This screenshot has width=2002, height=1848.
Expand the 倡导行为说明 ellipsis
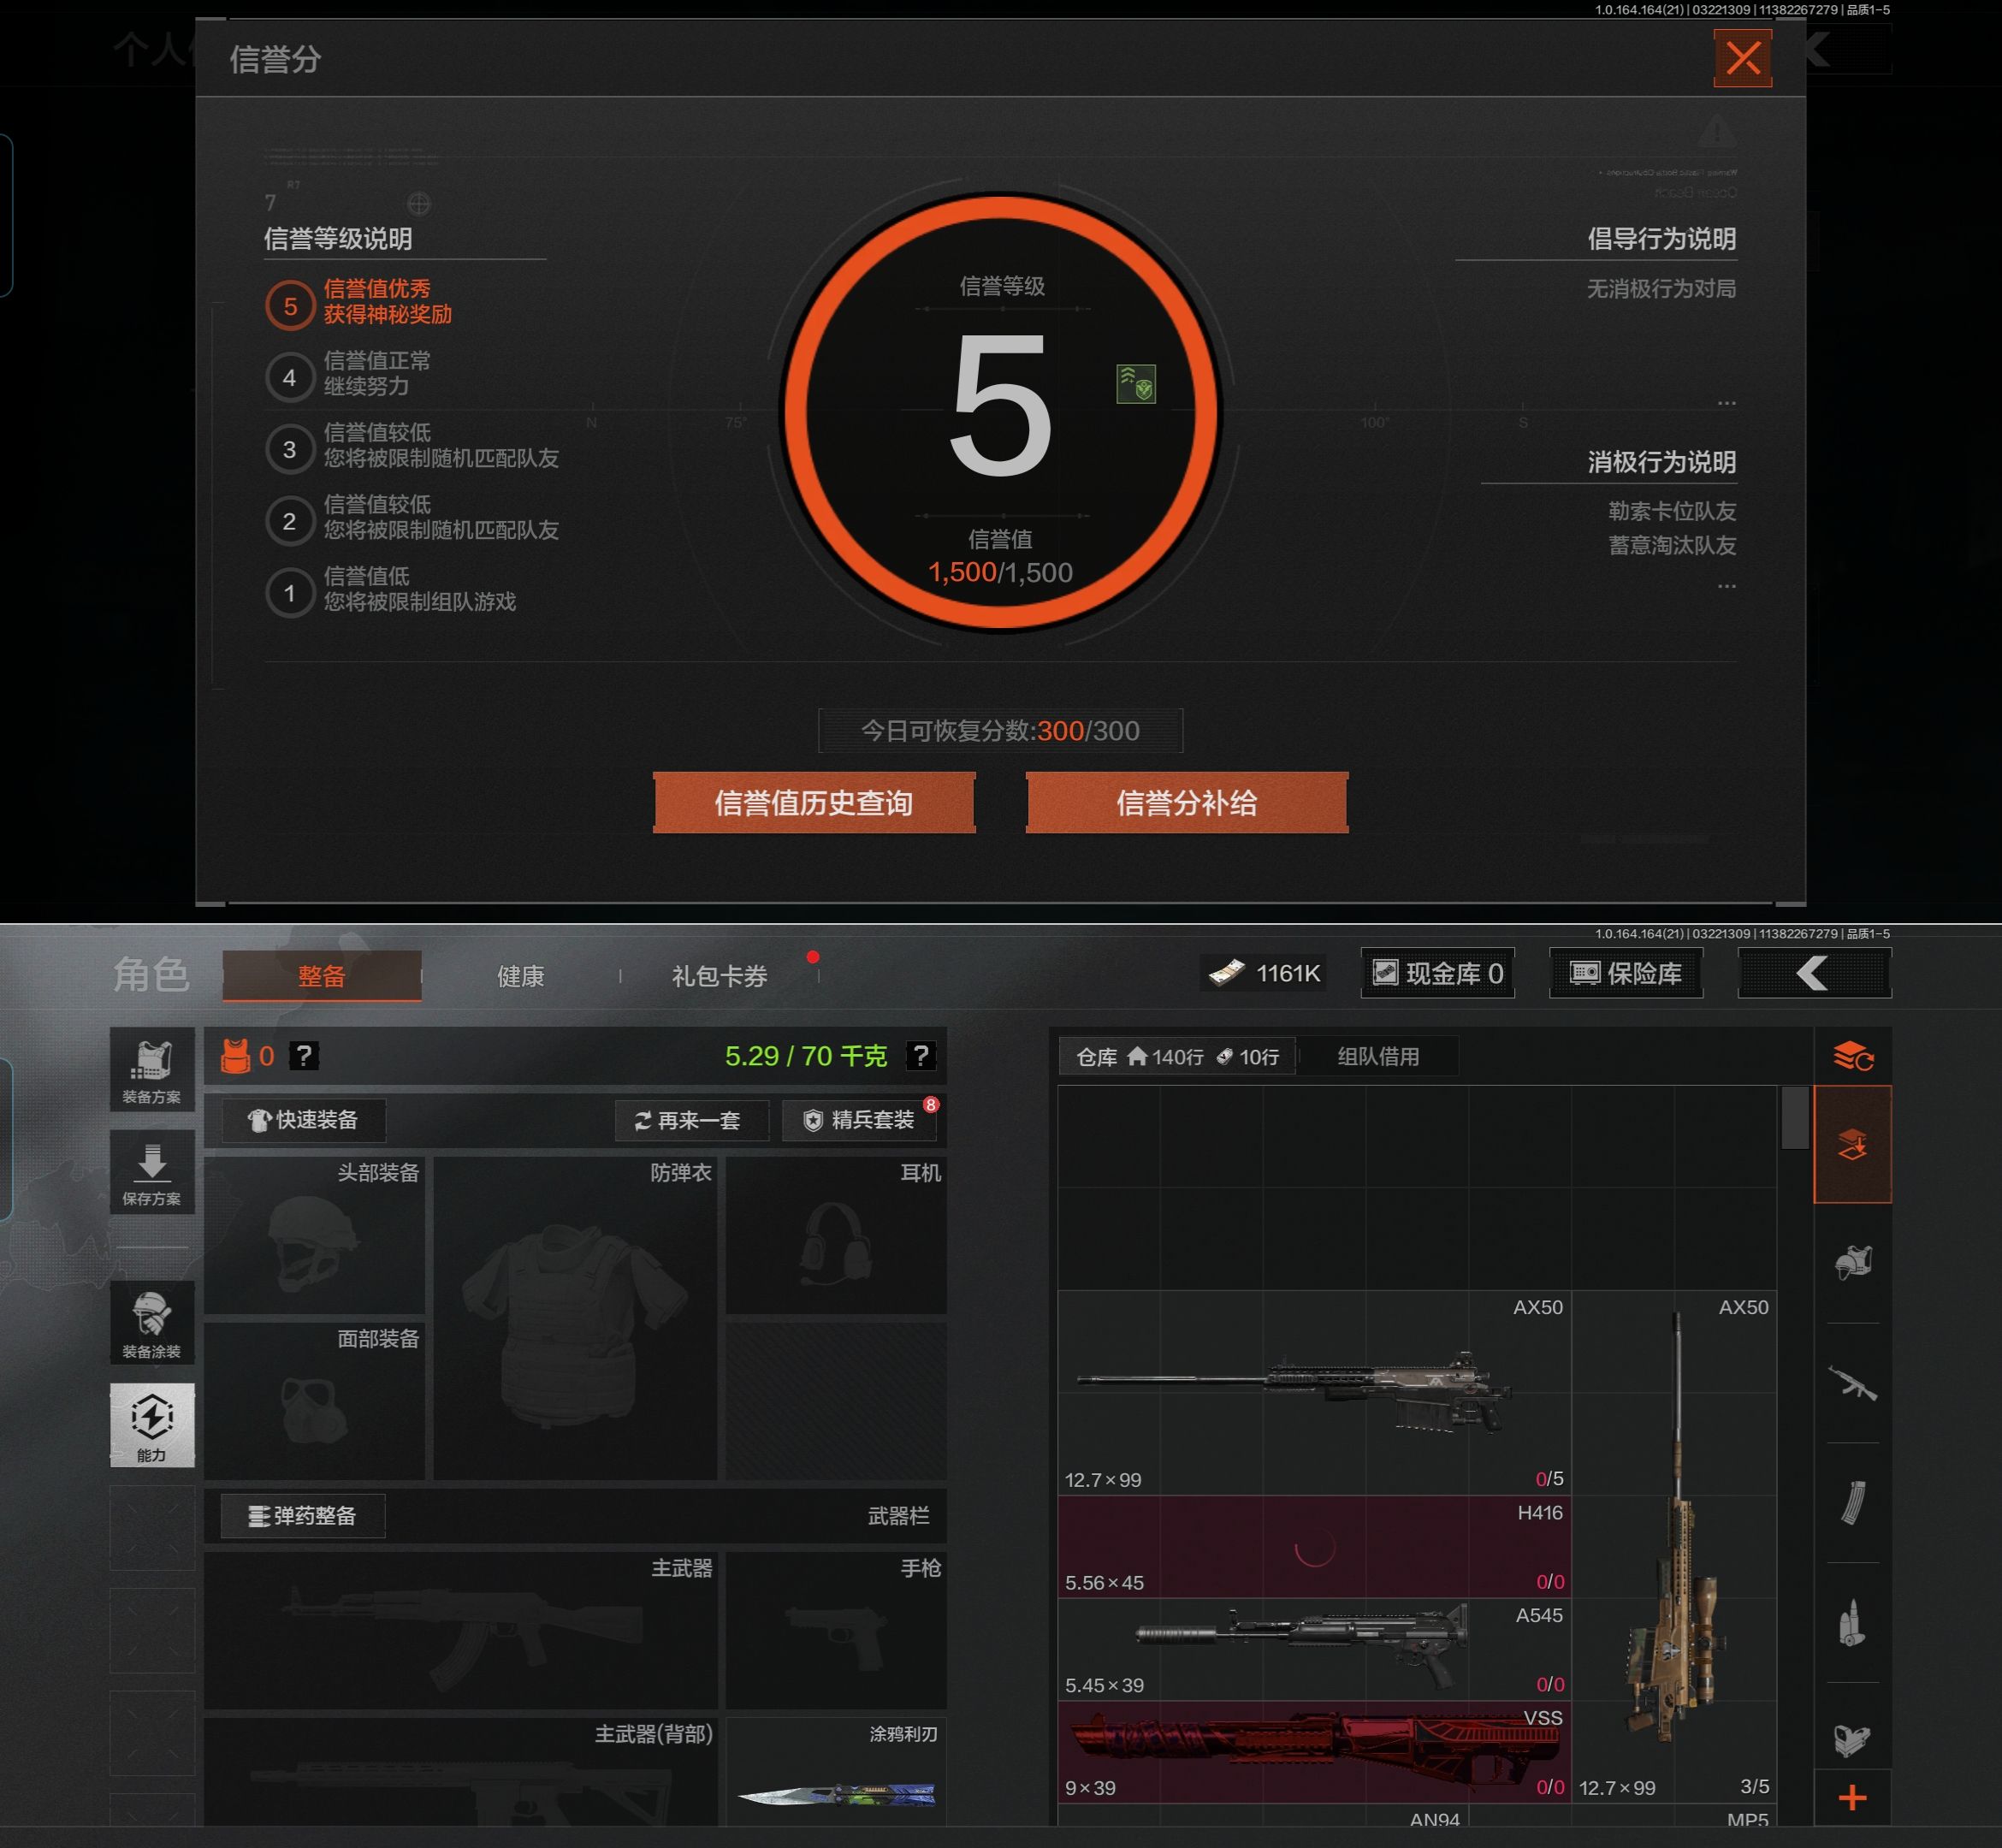point(1726,403)
